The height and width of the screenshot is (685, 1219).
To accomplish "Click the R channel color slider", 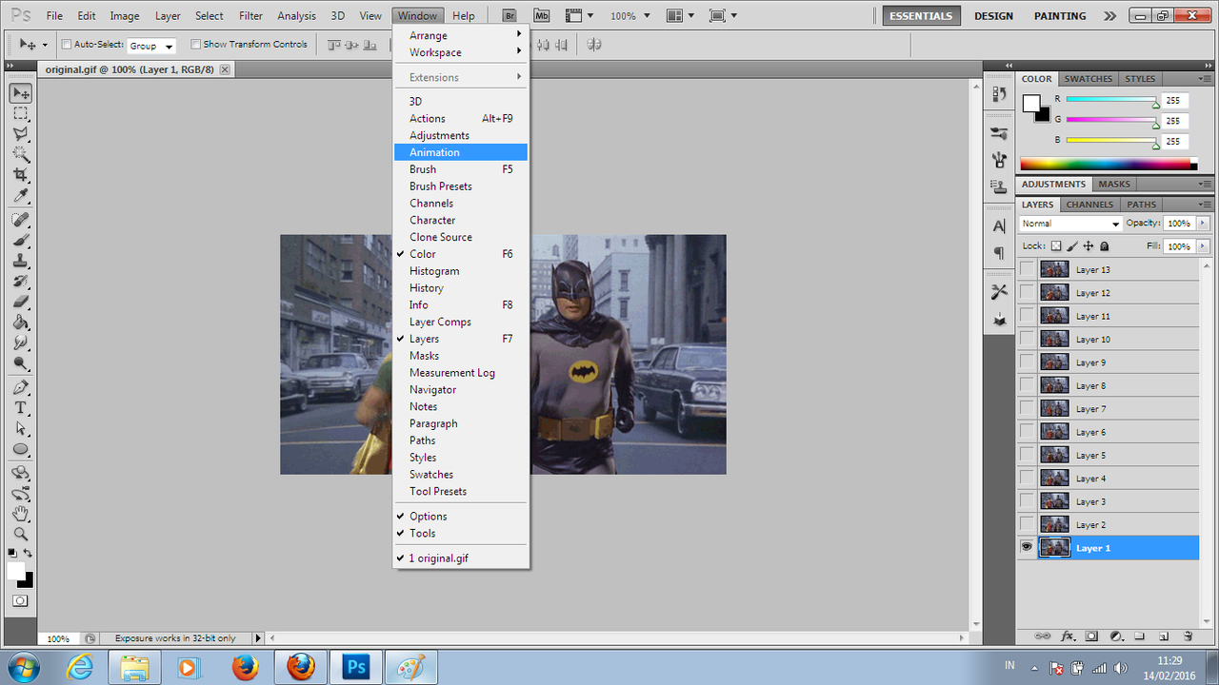I will coord(1111,100).
